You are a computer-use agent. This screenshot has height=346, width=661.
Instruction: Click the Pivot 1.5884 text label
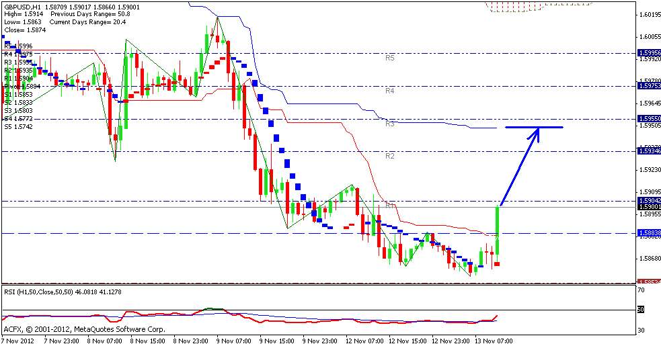(x=22, y=87)
